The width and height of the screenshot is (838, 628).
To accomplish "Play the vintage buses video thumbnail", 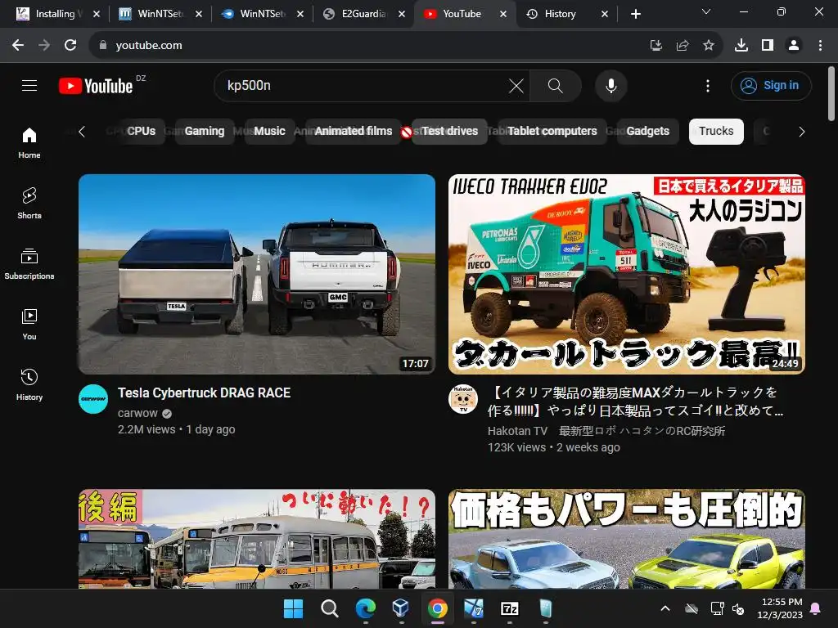I will point(256,539).
